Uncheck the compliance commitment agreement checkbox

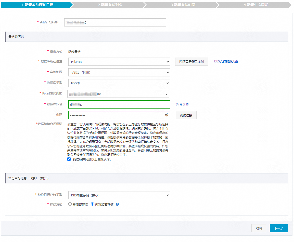point(69,159)
